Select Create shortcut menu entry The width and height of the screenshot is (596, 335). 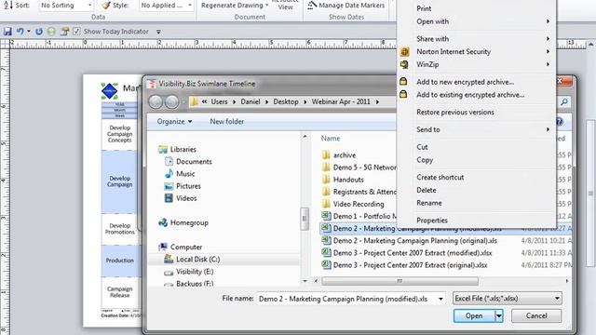pyautogui.click(x=440, y=178)
